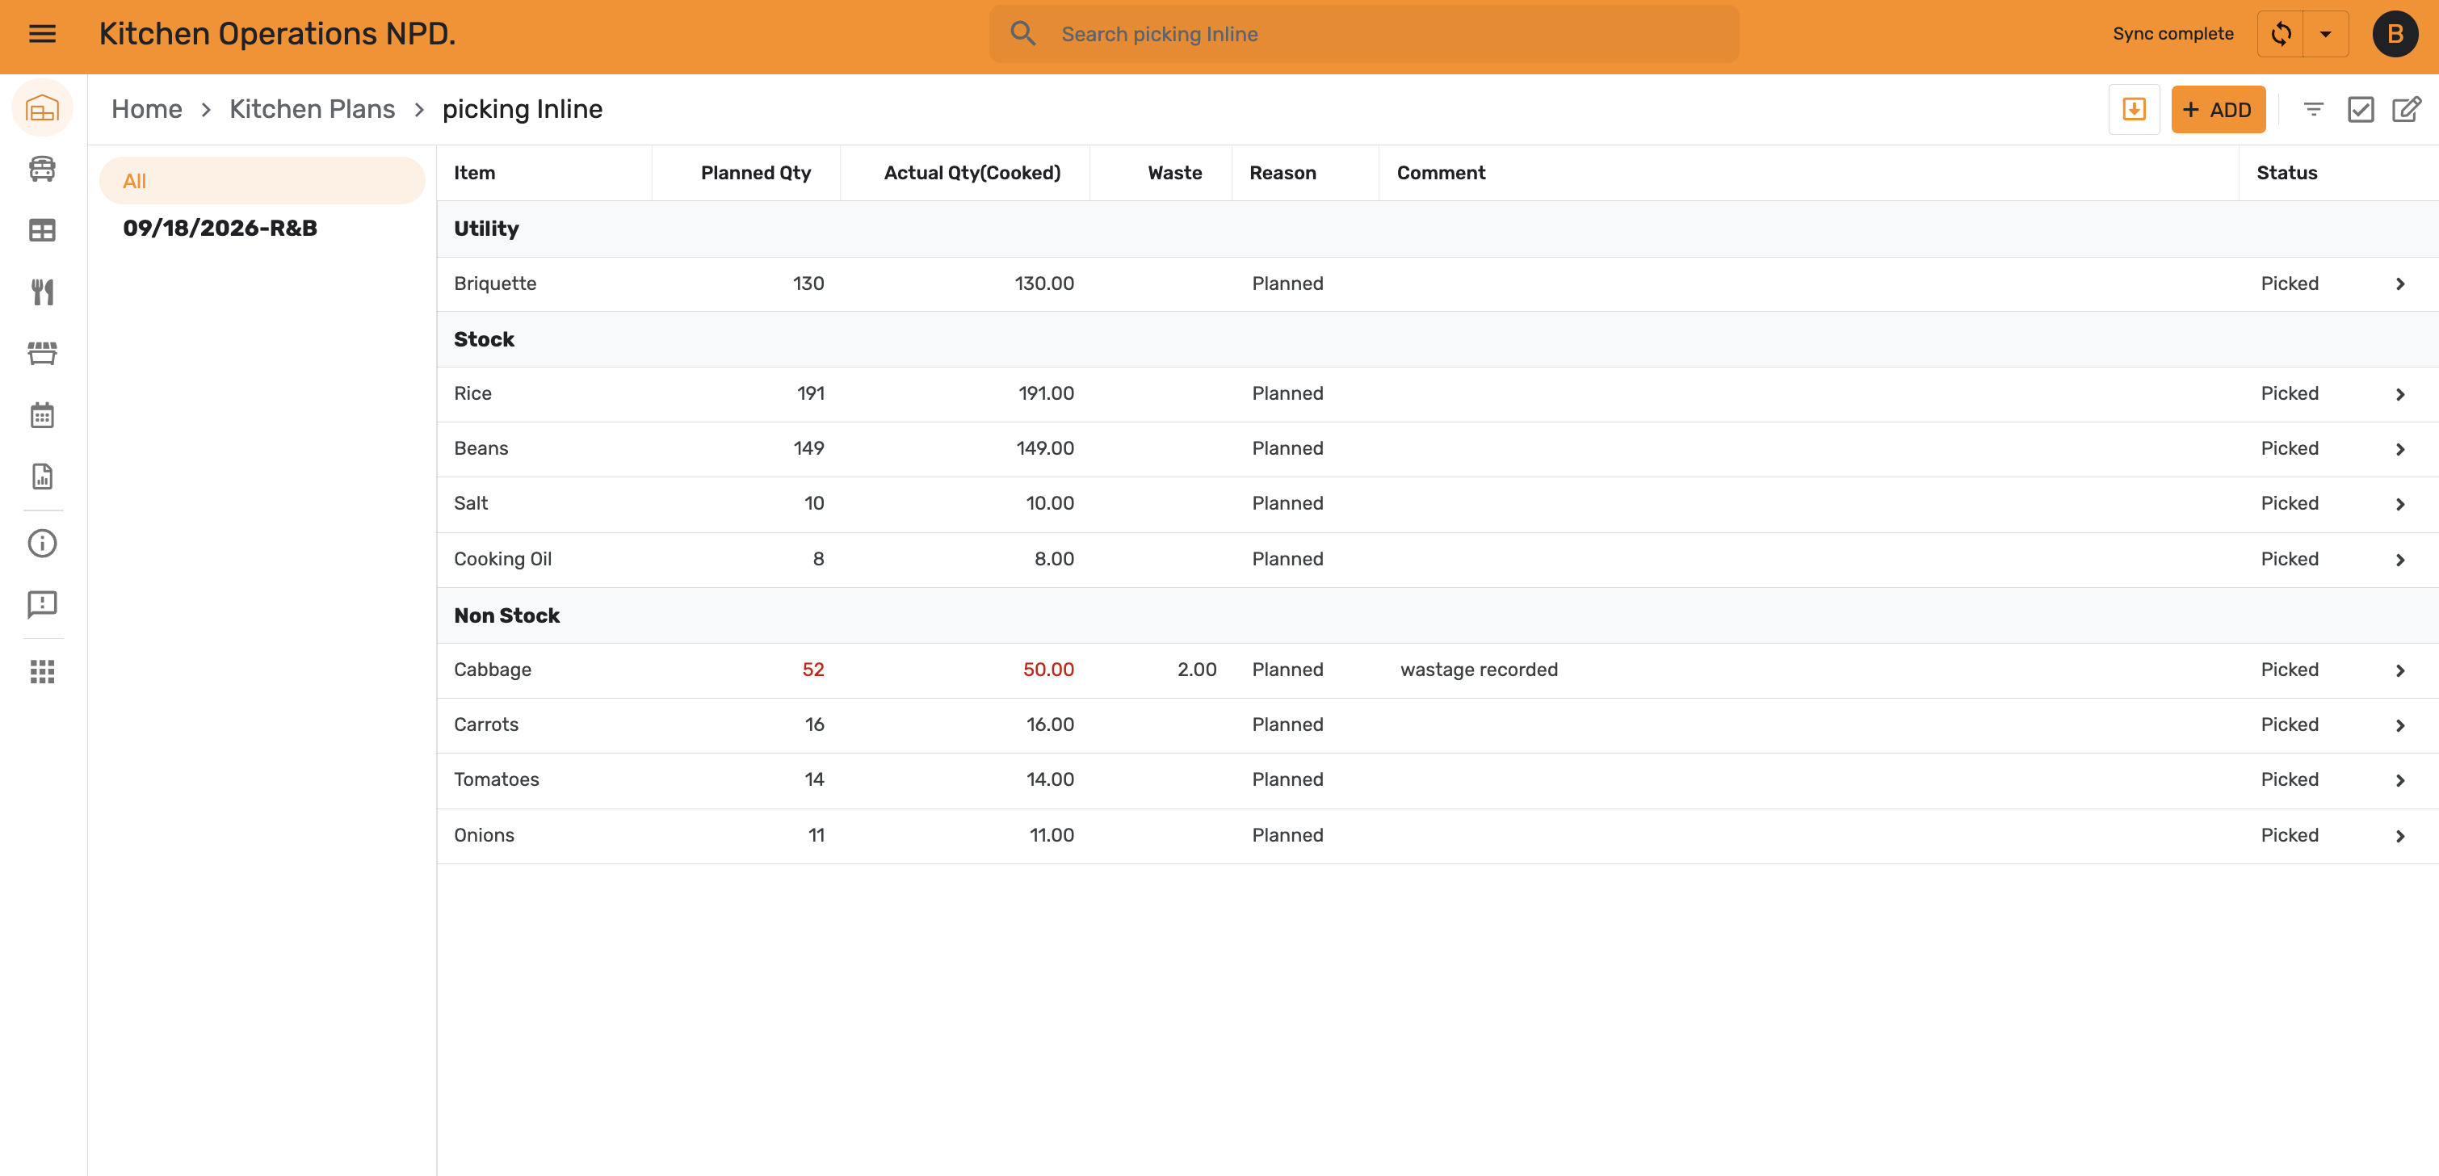
Task: Open the table grid sidebar icon
Action: click(43, 230)
